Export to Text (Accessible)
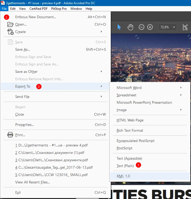 click(150, 158)
